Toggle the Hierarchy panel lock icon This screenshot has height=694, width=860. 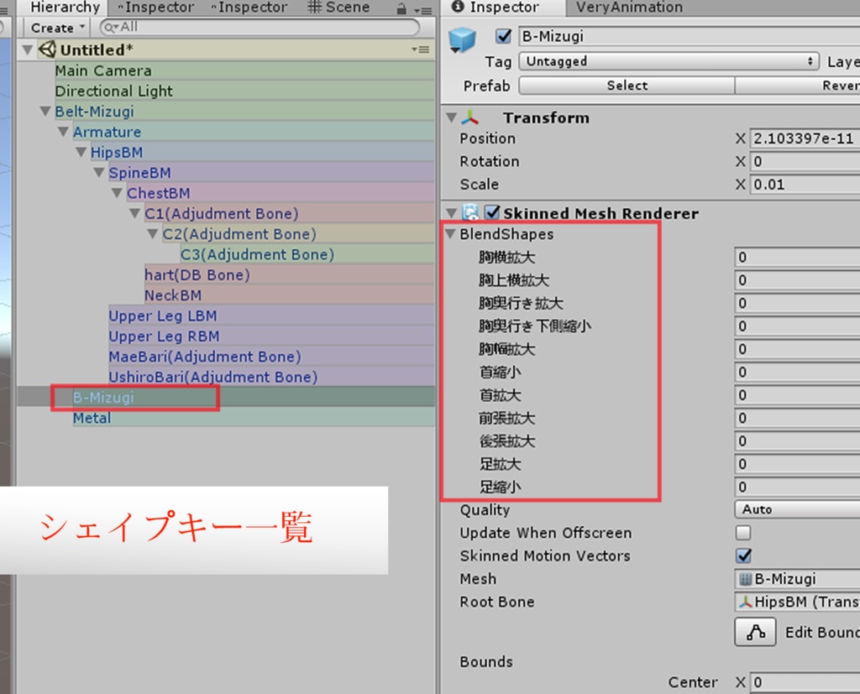tap(401, 8)
